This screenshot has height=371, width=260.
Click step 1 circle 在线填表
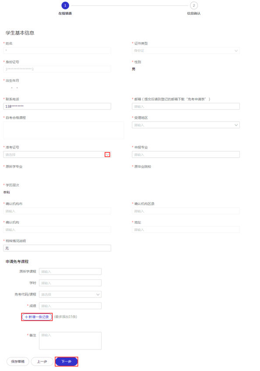pyautogui.click(x=65, y=5)
